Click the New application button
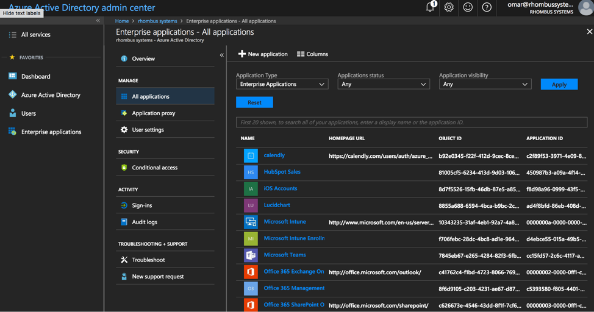The width and height of the screenshot is (594, 312). [263, 54]
